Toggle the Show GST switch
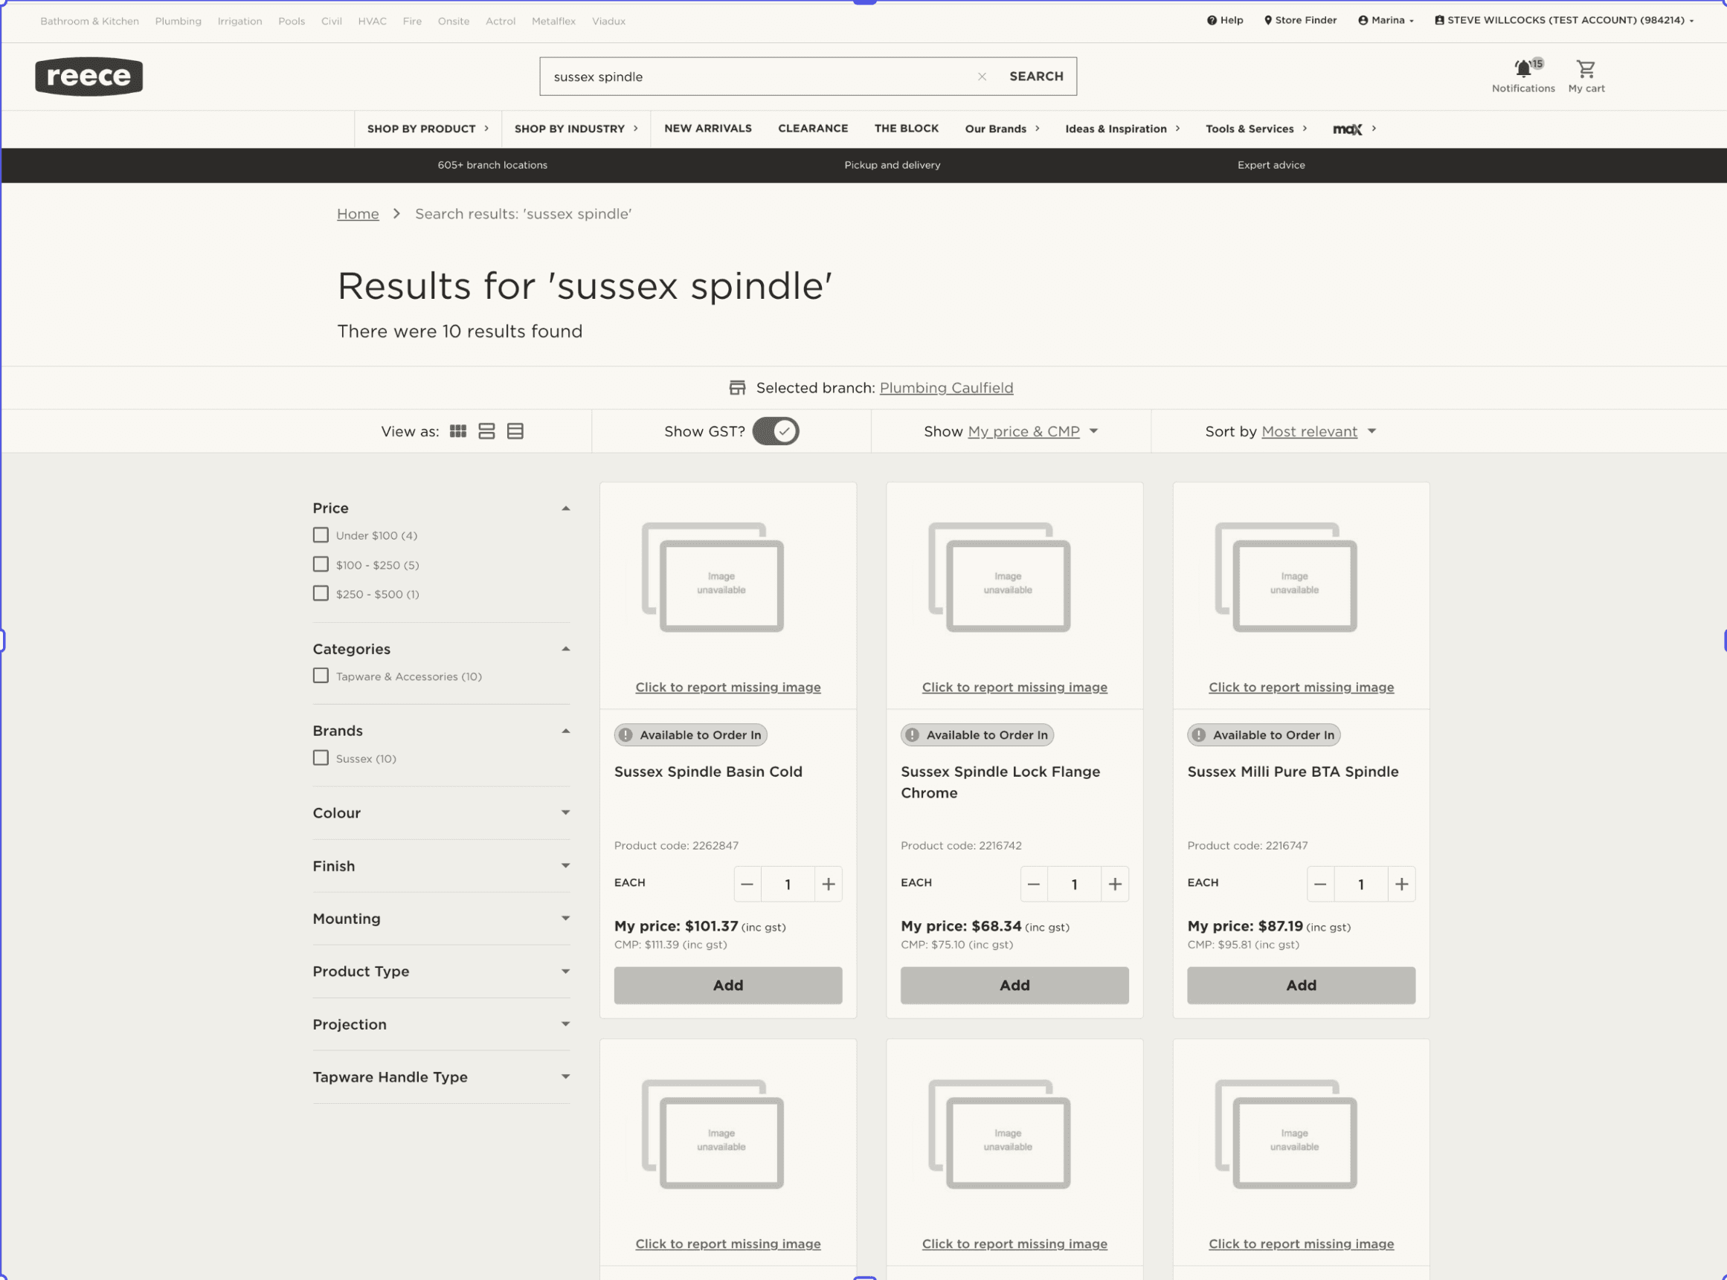 pyautogui.click(x=775, y=432)
